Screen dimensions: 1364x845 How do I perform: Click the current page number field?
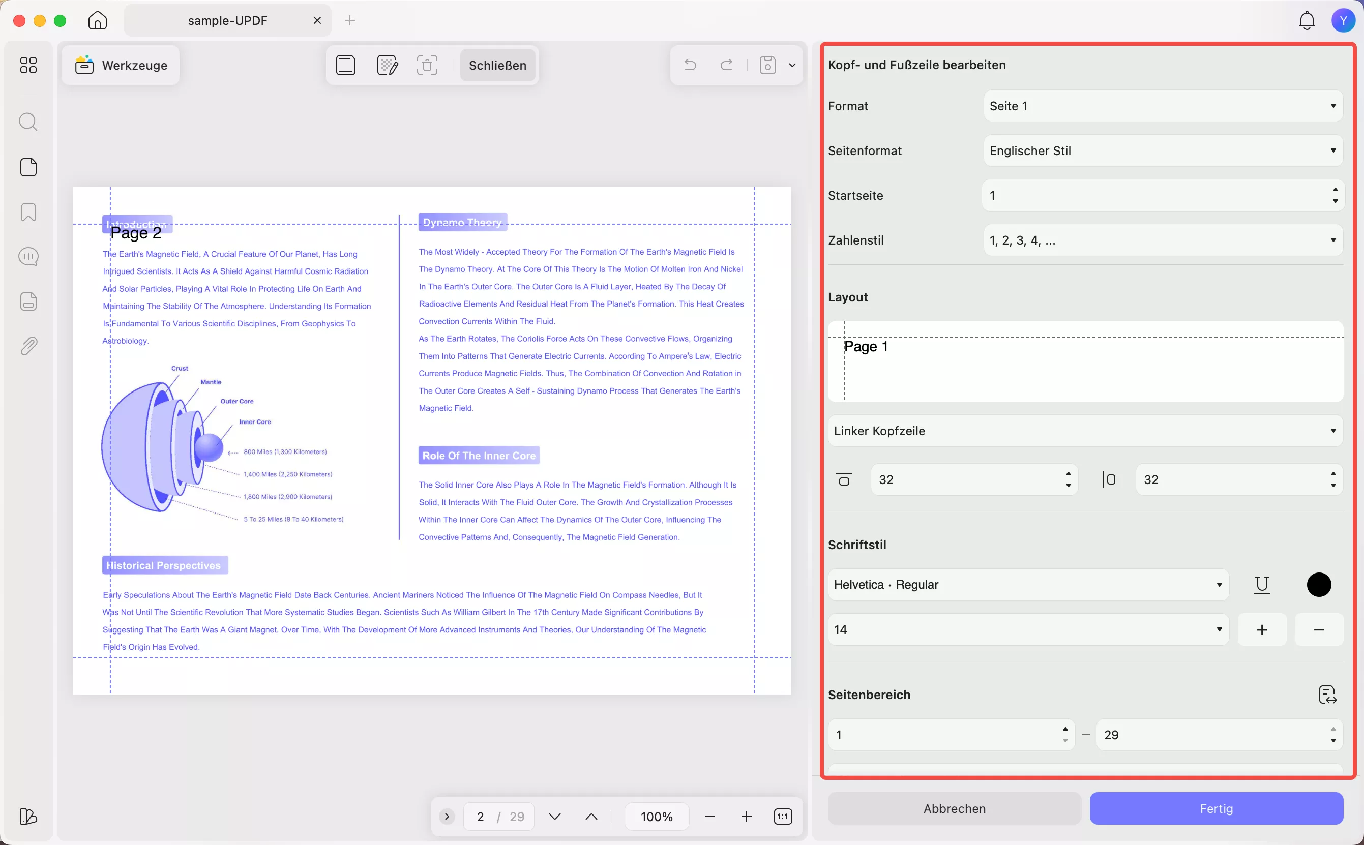coord(481,816)
